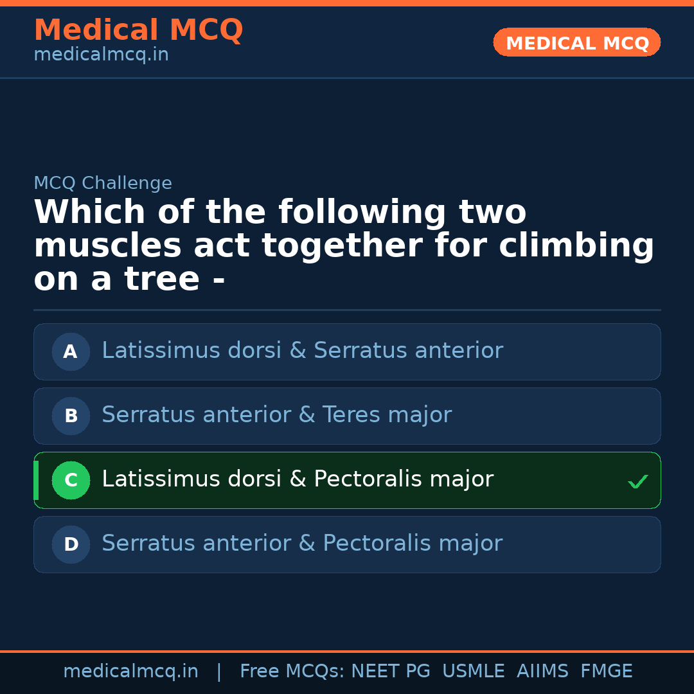Screen dimensions: 694x694
Task: Choose answer text Latissimus dorsi & Pectoralis major
Action: [298, 479]
